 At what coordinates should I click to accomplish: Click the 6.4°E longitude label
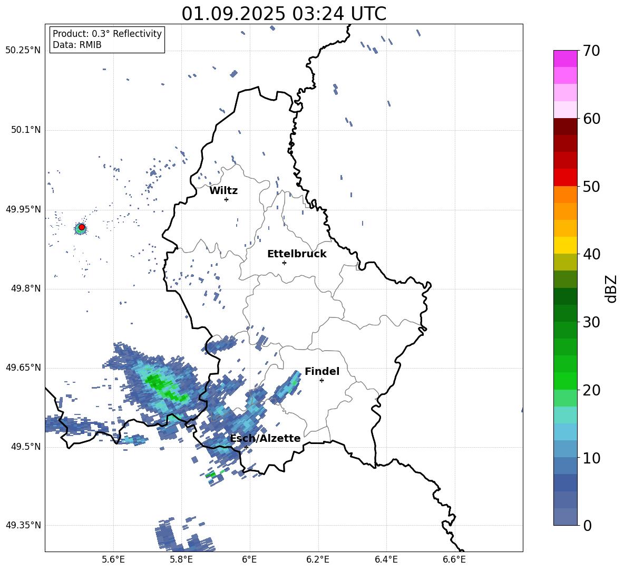pyautogui.click(x=386, y=559)
